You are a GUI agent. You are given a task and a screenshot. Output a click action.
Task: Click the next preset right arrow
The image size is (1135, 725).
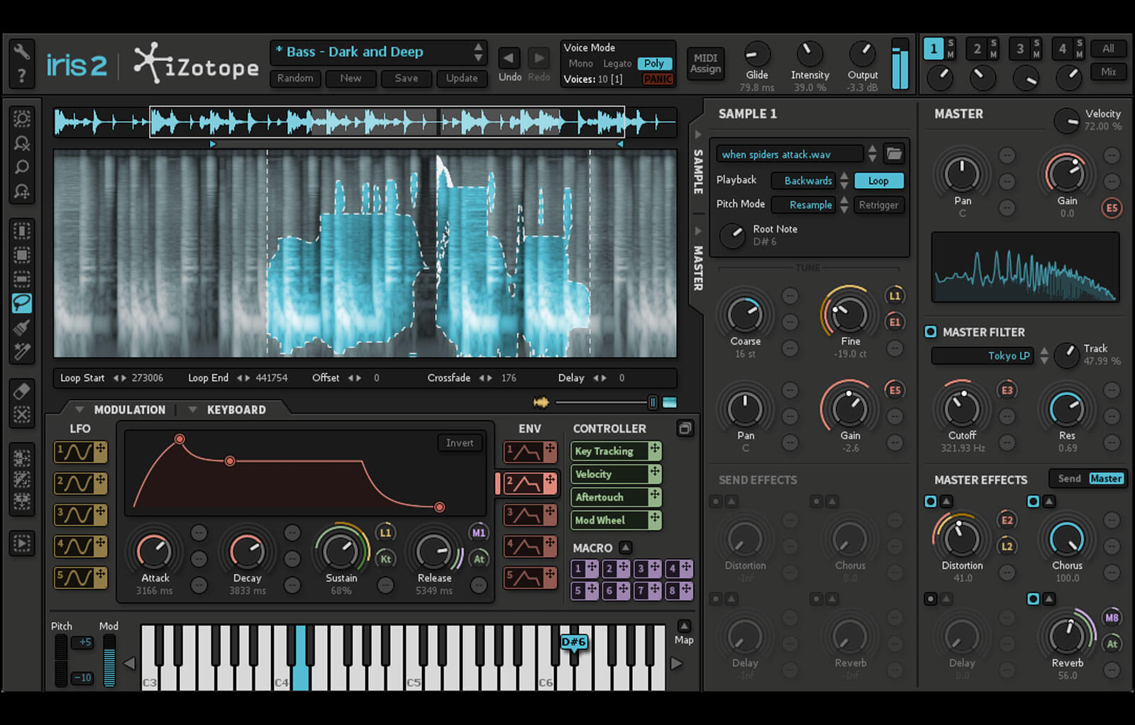tap(538, 58)
